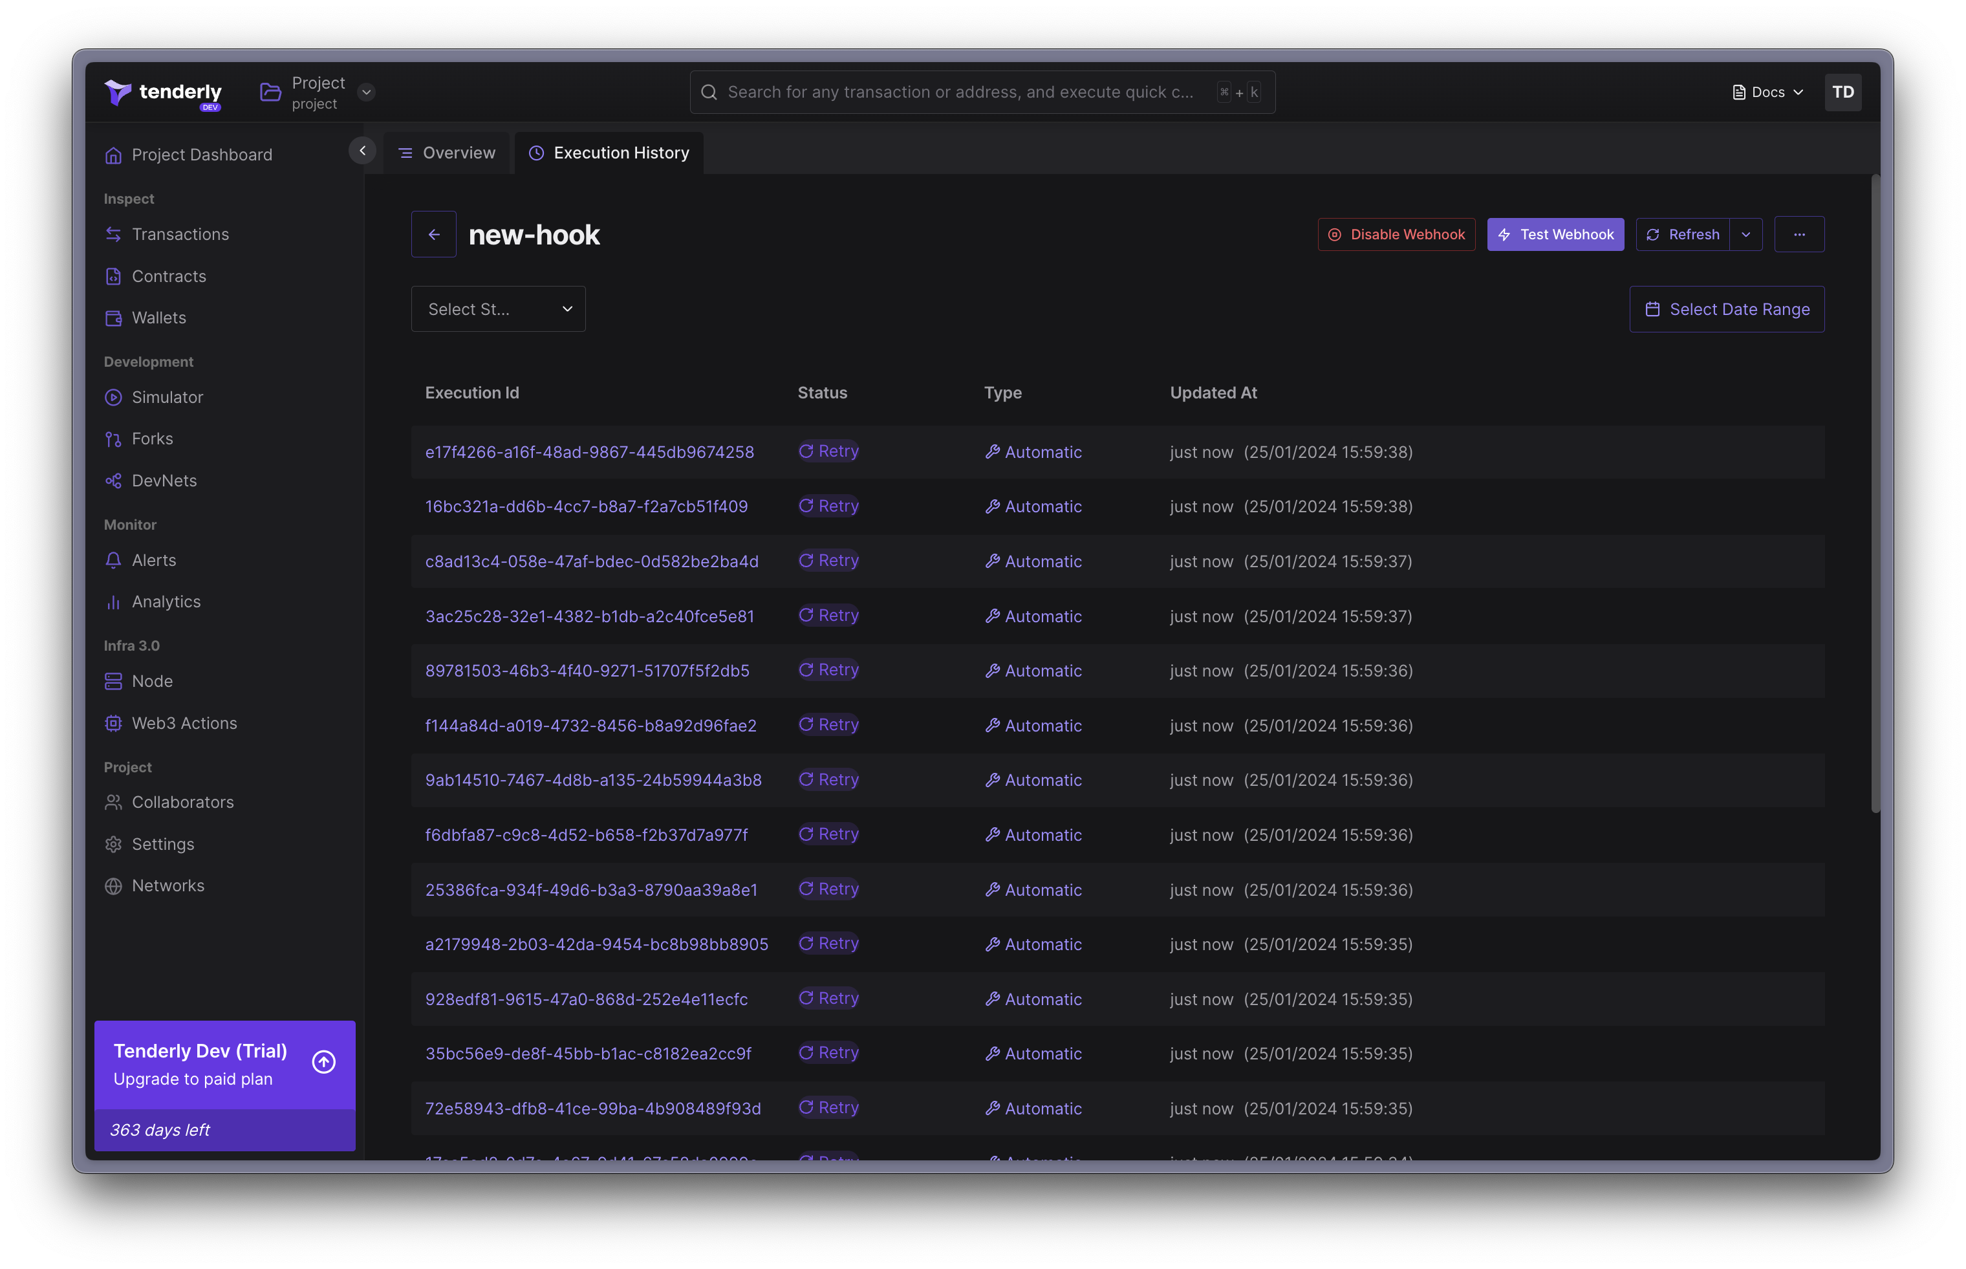Click Test Webhook
1966x1269 pixels.
pos(1555,235)
